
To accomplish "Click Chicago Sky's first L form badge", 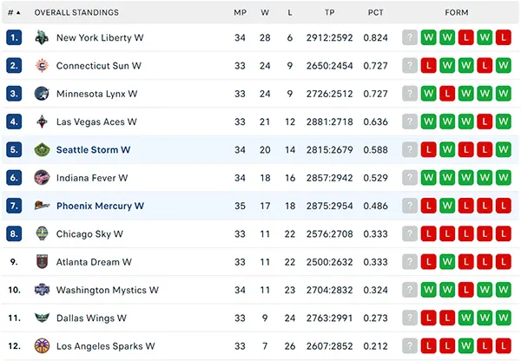I will (428, 233).
